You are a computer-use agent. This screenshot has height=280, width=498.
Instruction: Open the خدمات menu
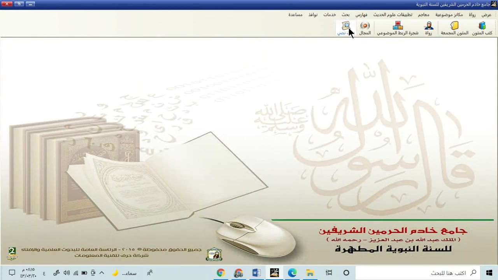click(x=330, y=15)
